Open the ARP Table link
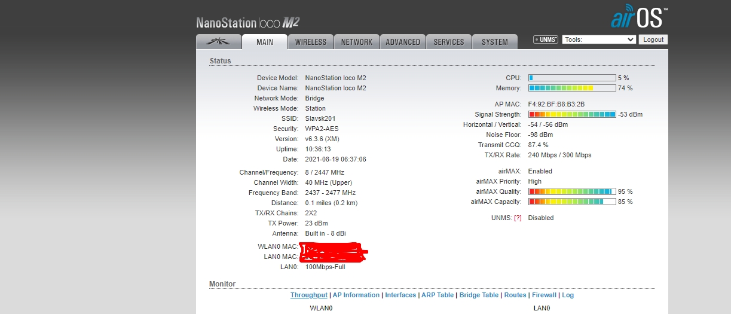731x314 pixels. click(x=438, y=295)
